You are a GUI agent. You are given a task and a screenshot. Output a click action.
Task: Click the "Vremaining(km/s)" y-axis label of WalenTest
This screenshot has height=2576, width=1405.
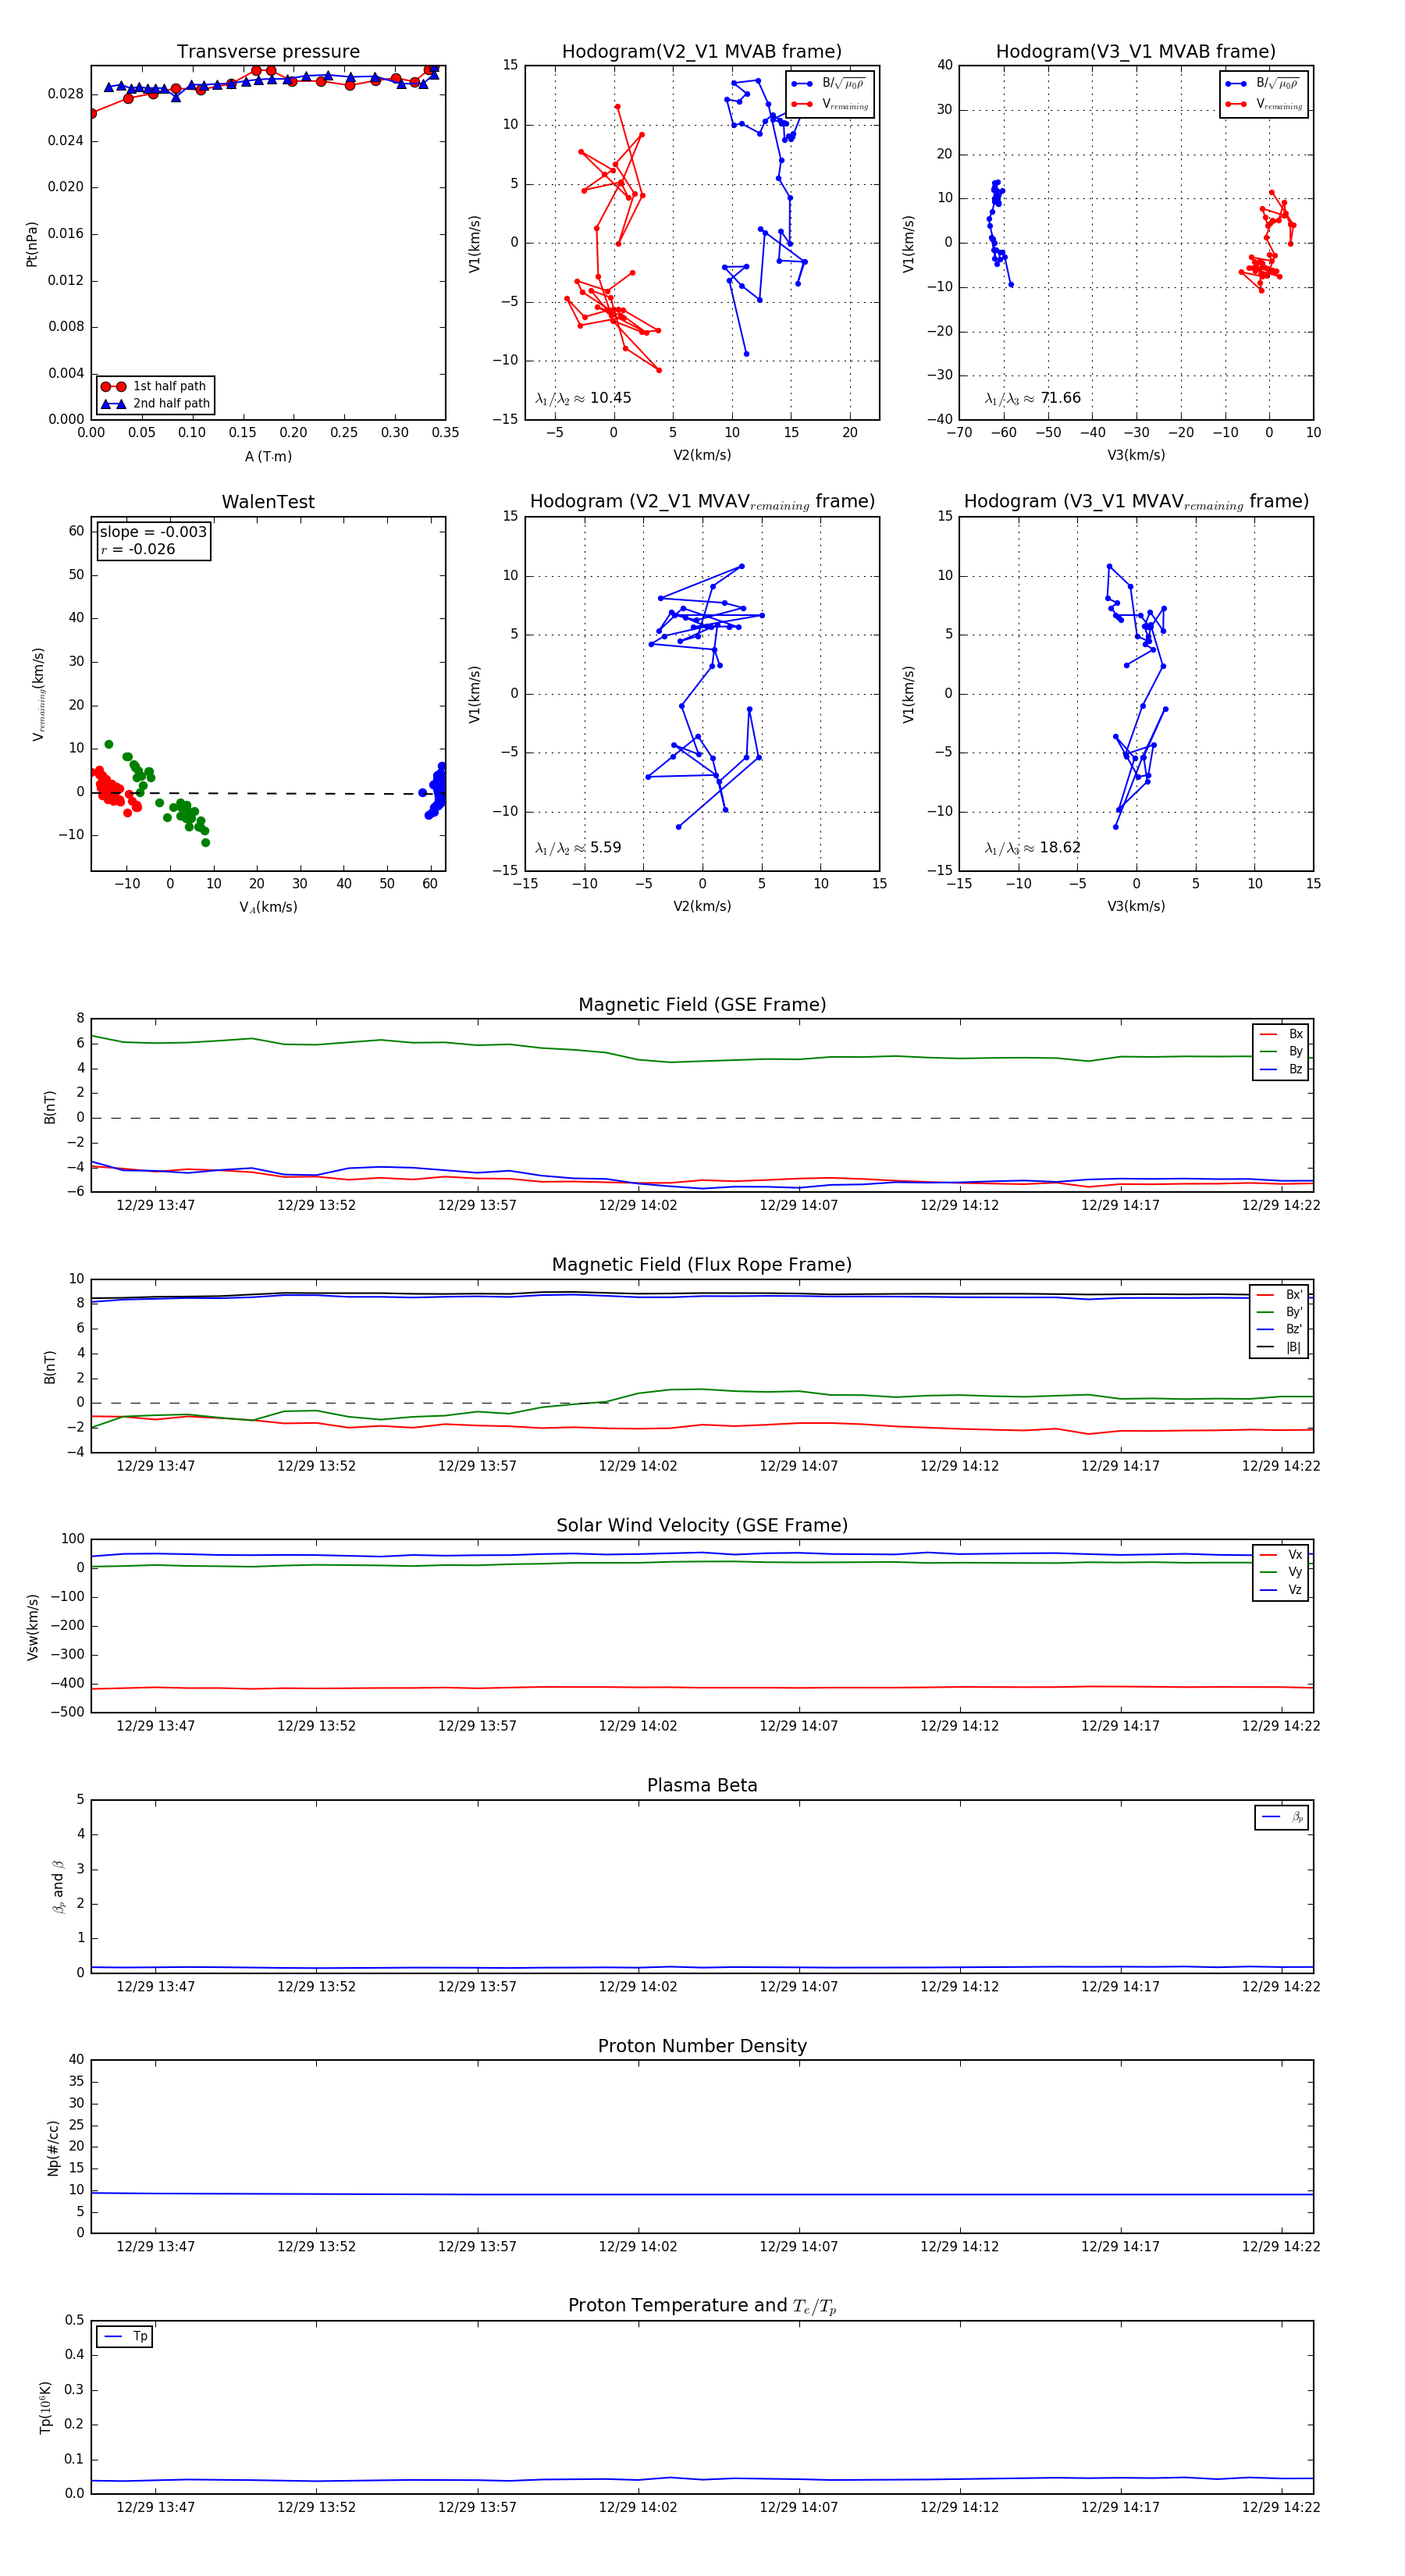[38, 694]
